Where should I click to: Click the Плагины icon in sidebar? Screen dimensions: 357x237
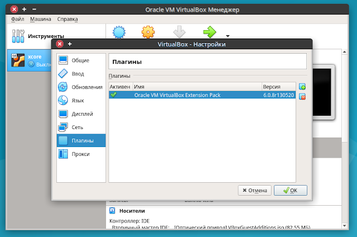(63, 140)
